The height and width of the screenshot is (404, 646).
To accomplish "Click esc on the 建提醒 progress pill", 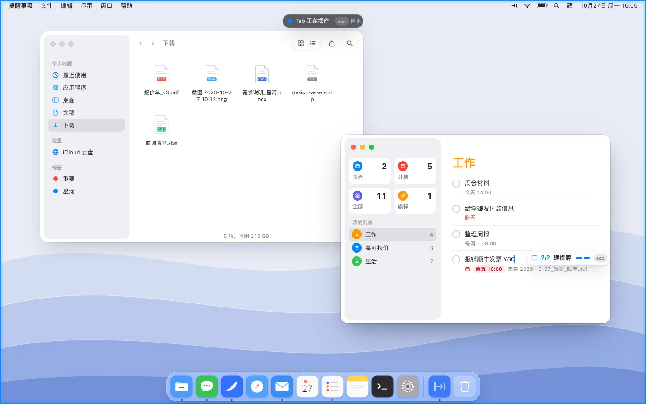I will 600,258.
